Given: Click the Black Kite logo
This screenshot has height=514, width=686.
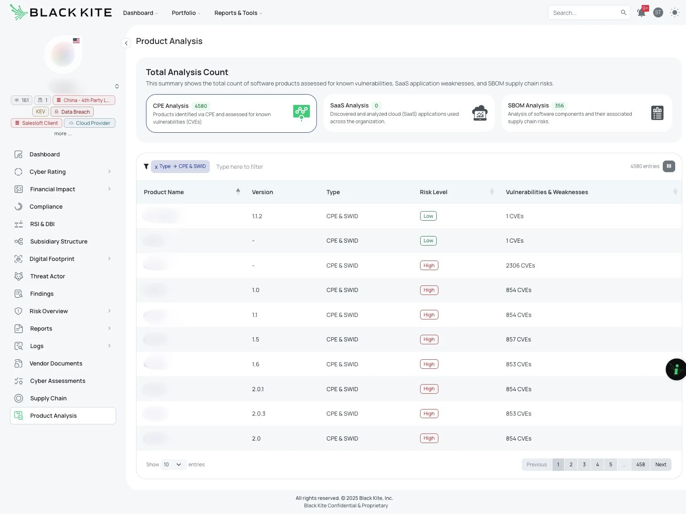Looking at the screenshot, I should (x=61, y=12).
